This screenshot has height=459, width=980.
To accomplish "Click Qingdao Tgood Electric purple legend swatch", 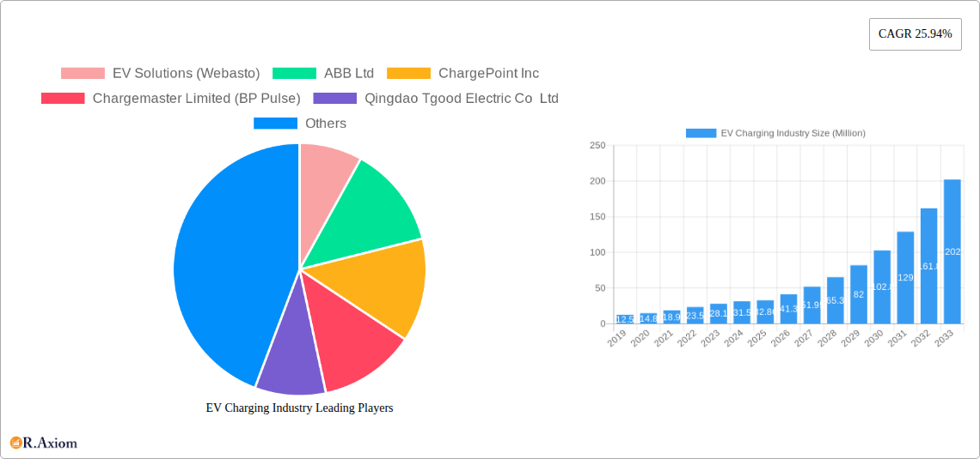I will pyautogui.click(x=335, y=99).
